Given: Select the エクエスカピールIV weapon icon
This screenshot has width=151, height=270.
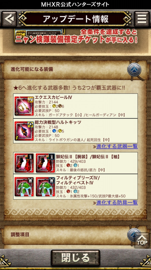Looking at the screenshot, I should click(24, 106).
